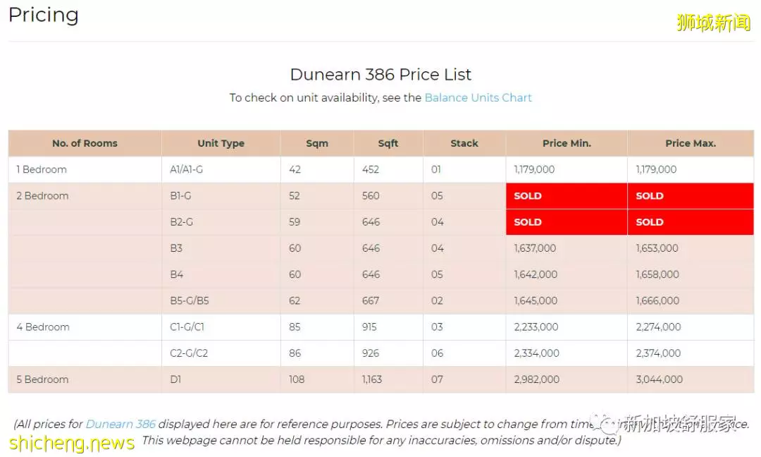
Task: Click unit type D1
Action: click(175, 379)
